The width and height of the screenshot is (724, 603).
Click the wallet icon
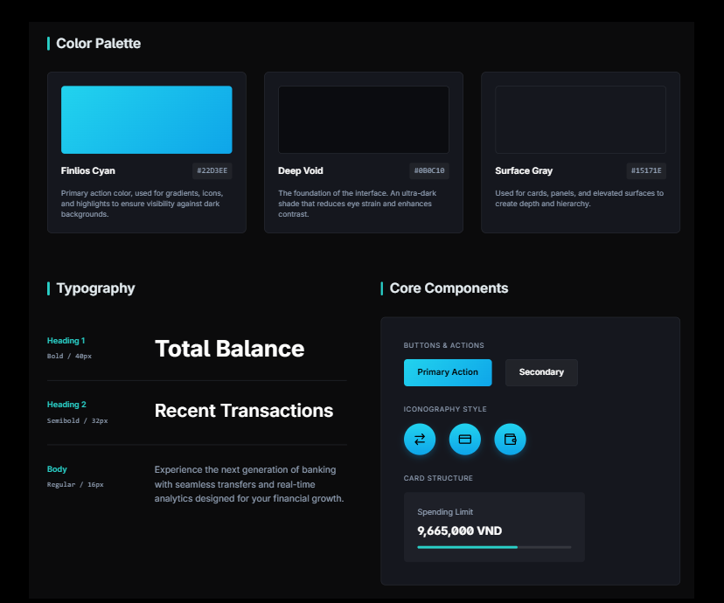510,439
